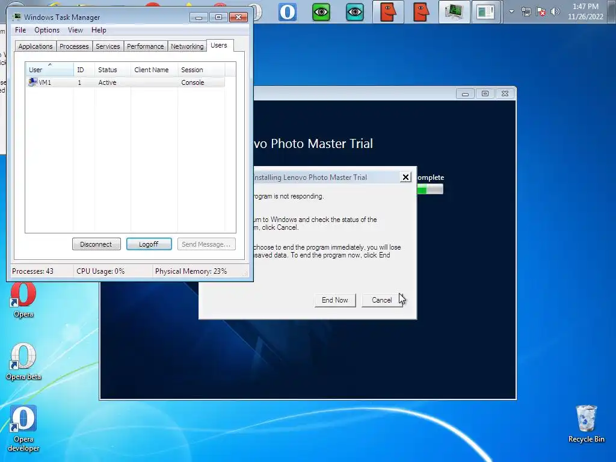Close the Lenovo installer window
This screenshot has width=616, height=462.
click(505, 93)
